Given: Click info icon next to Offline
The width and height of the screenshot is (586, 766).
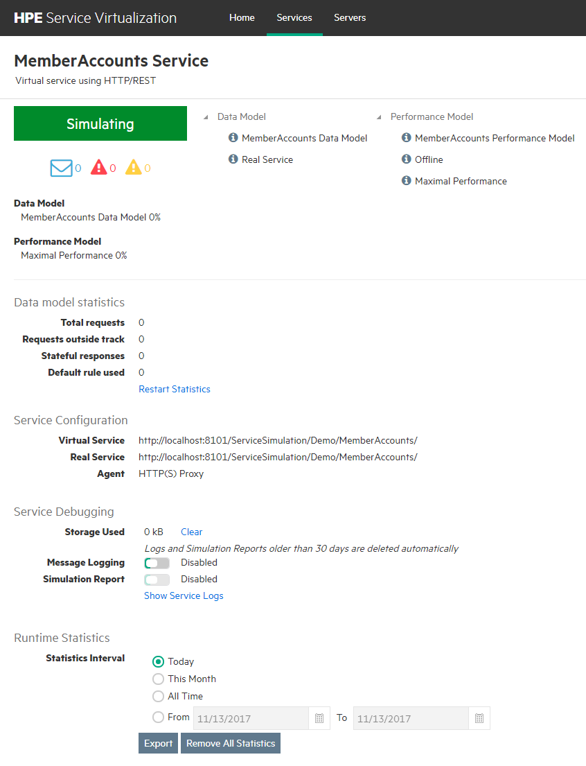Looking at the screenshot, I should point(407,159).
